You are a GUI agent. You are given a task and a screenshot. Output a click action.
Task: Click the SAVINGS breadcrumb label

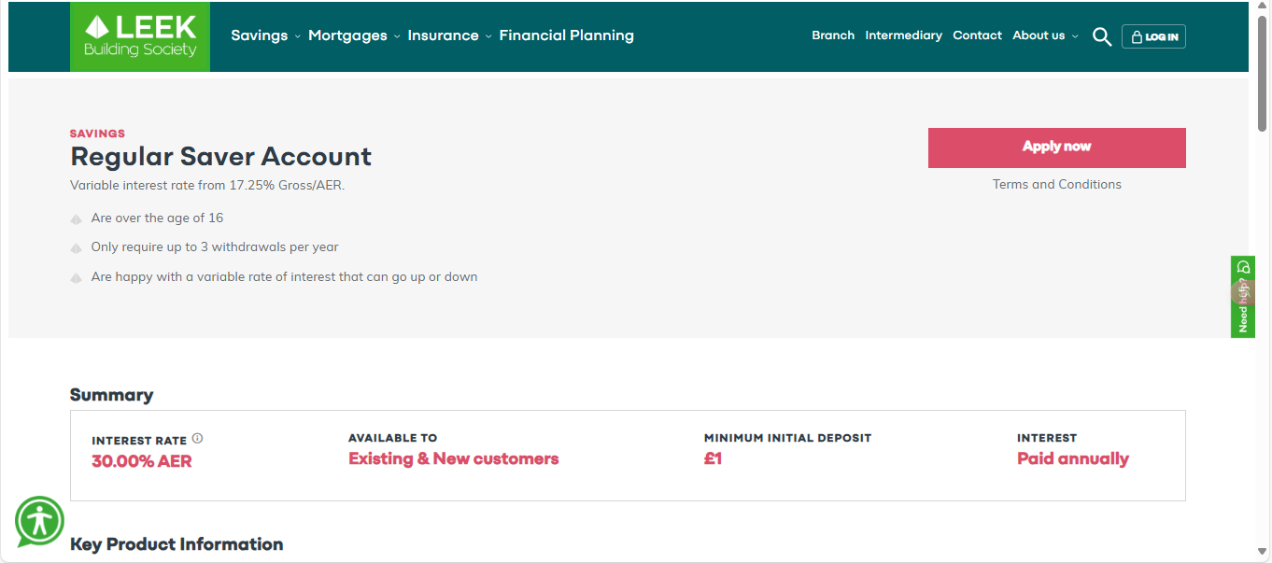tap(97, 134)
